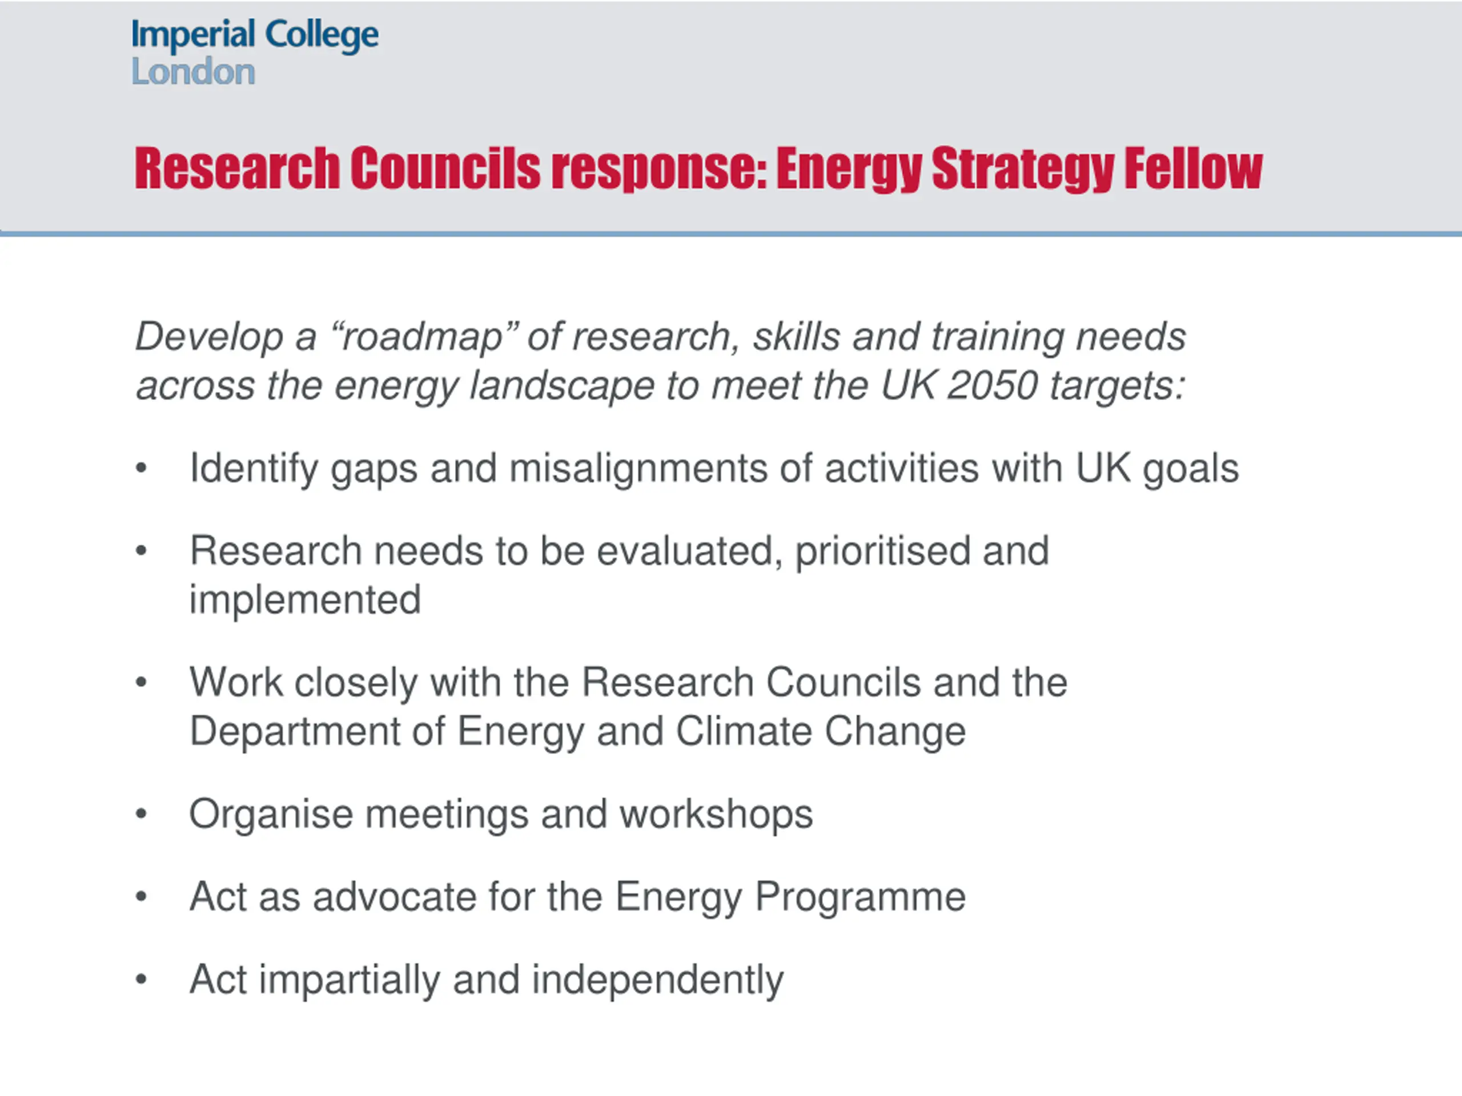This screenshot has width=1462, height=1096.
Task: Click the words Energy Strategy Fellow
Action: pos(1019,168)
